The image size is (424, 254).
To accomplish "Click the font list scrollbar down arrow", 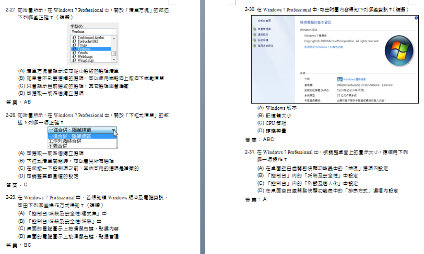I will 114,59.
